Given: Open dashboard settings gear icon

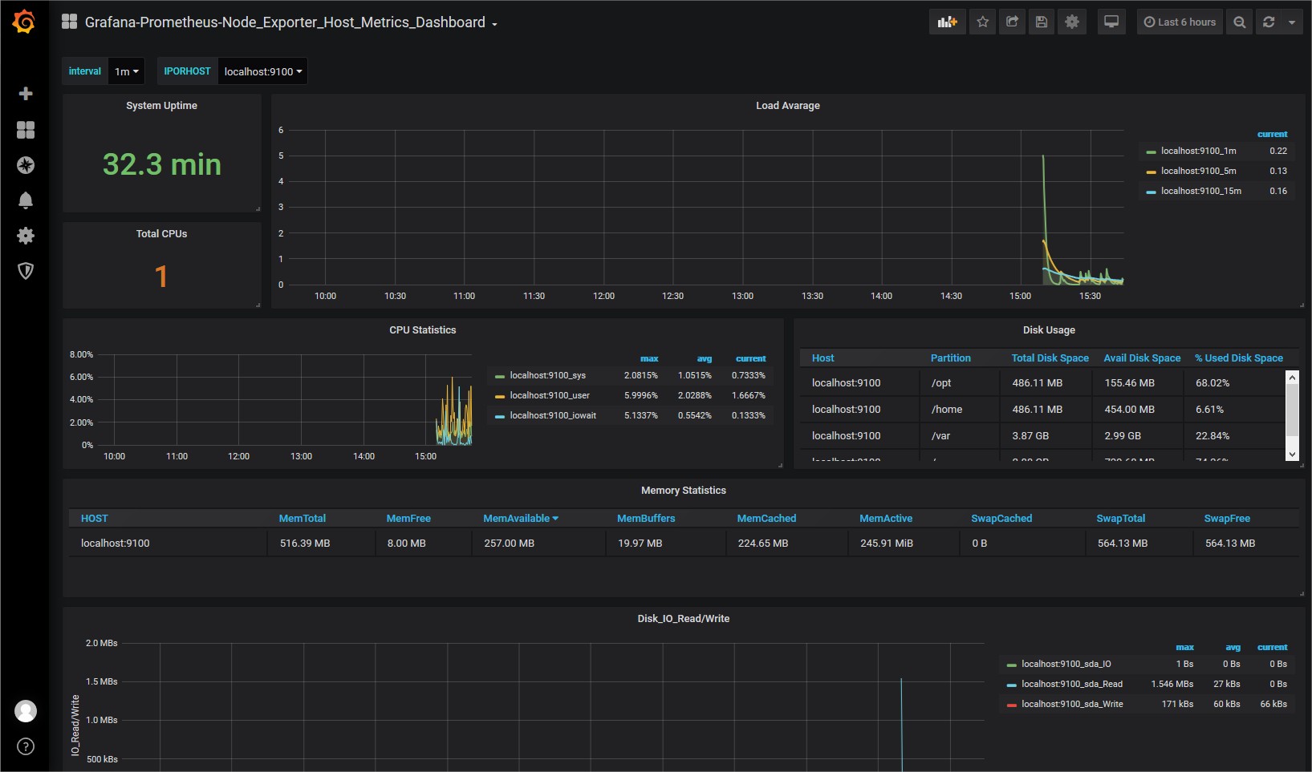Looking at the screenshot, I should [1072, 22].
